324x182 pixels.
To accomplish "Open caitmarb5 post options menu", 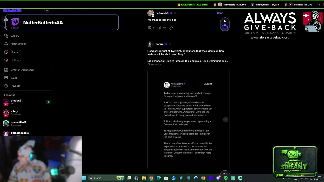I will (x=227, y=13).
